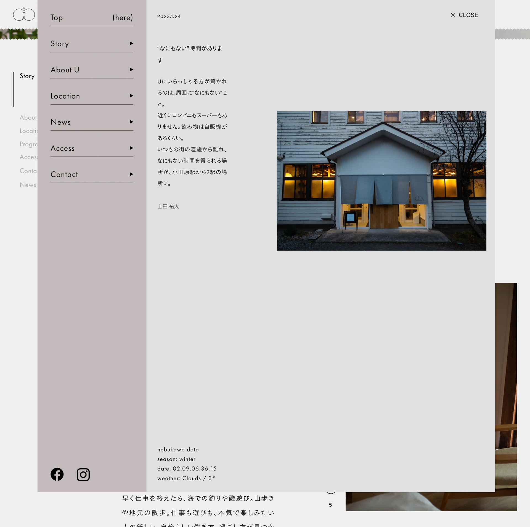The width and height of the screenshot is (530, 527).
Task: Select Top menu item marked (here)
Action: point(57,17)
